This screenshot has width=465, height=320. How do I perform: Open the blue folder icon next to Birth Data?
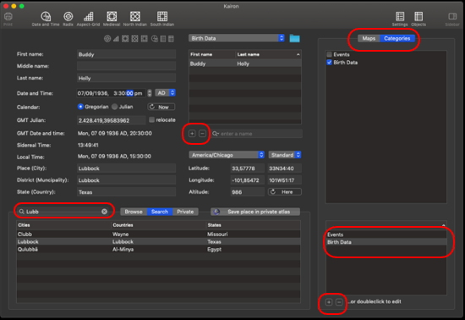[294, 38]
